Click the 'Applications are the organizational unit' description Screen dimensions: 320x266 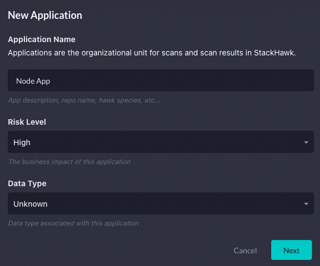[152, 53]
